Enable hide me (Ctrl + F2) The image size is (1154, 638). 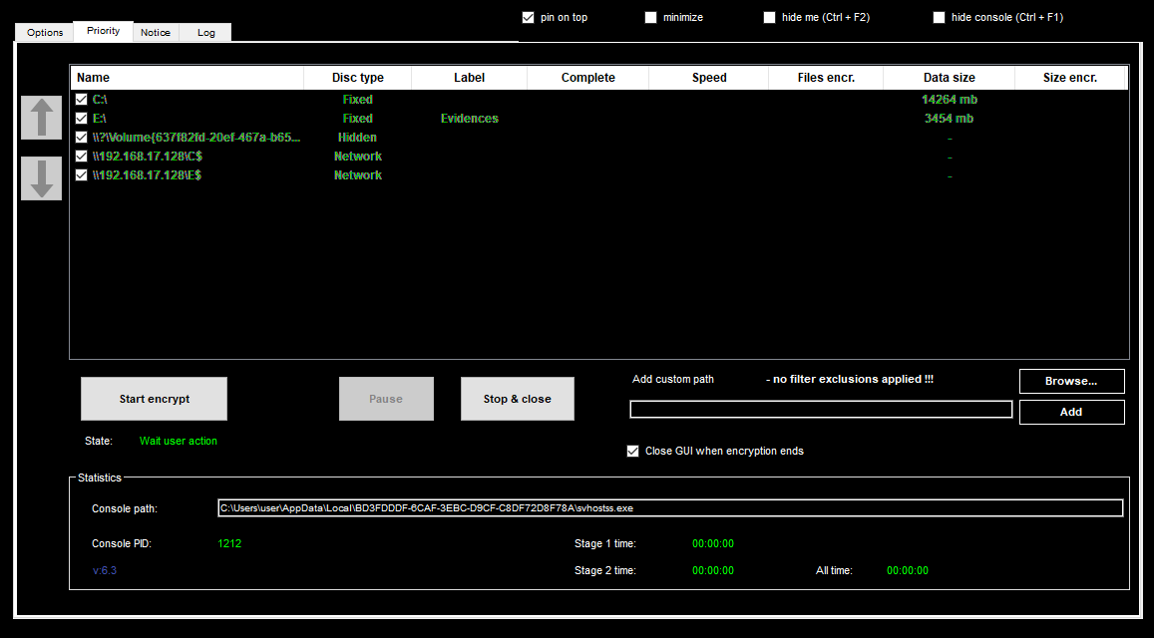(x=769, y=17)
